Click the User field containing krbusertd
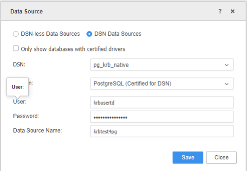Screen dimensions: 247x171 (162, 102)
